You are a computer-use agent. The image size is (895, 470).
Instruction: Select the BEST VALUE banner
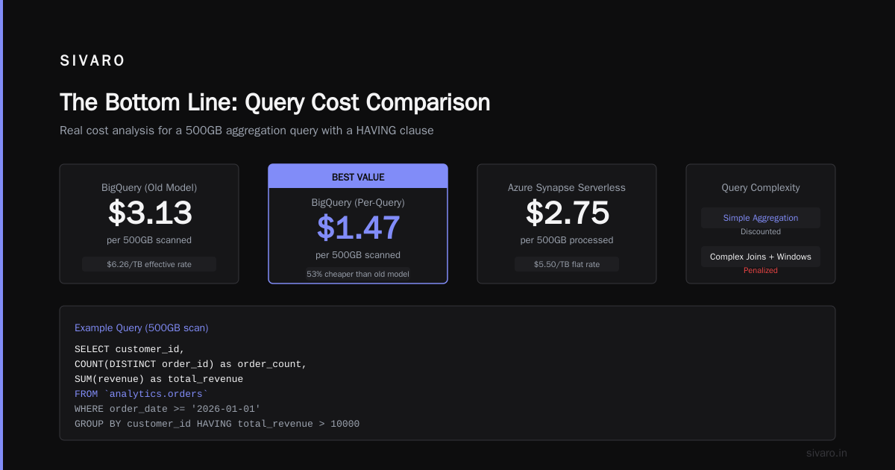358,177
